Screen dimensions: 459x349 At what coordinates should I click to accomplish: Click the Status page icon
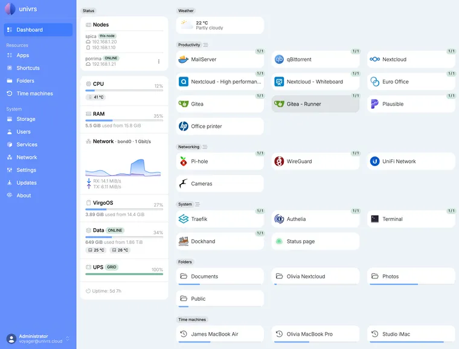[279, 242]
